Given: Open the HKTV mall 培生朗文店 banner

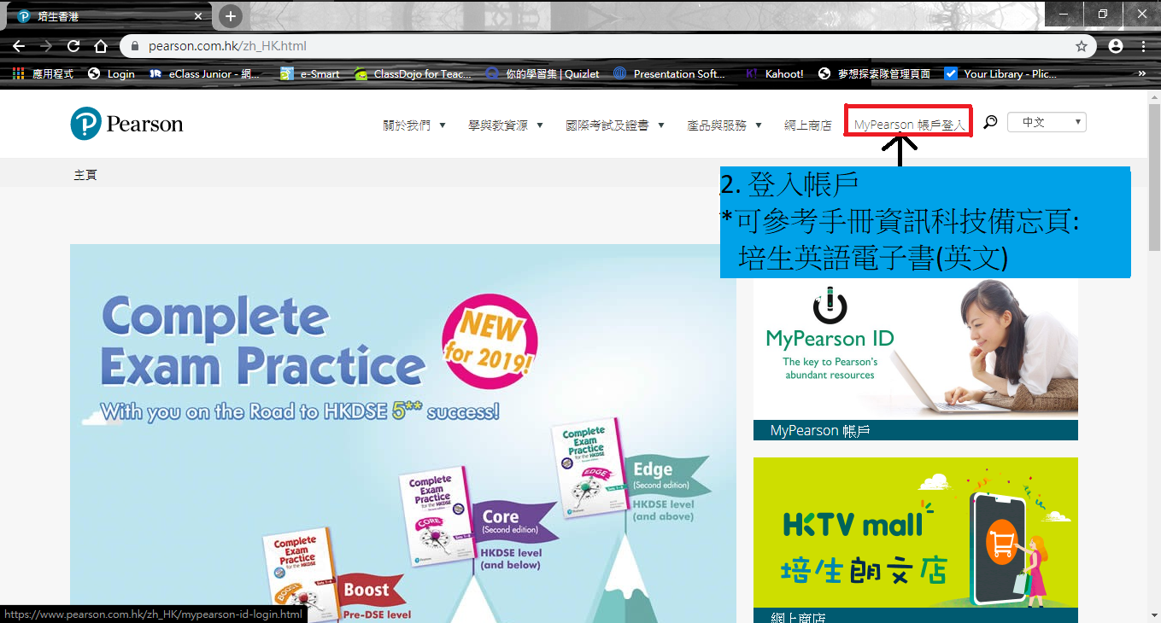Looking at the screenshot, I should coord(915,533).
